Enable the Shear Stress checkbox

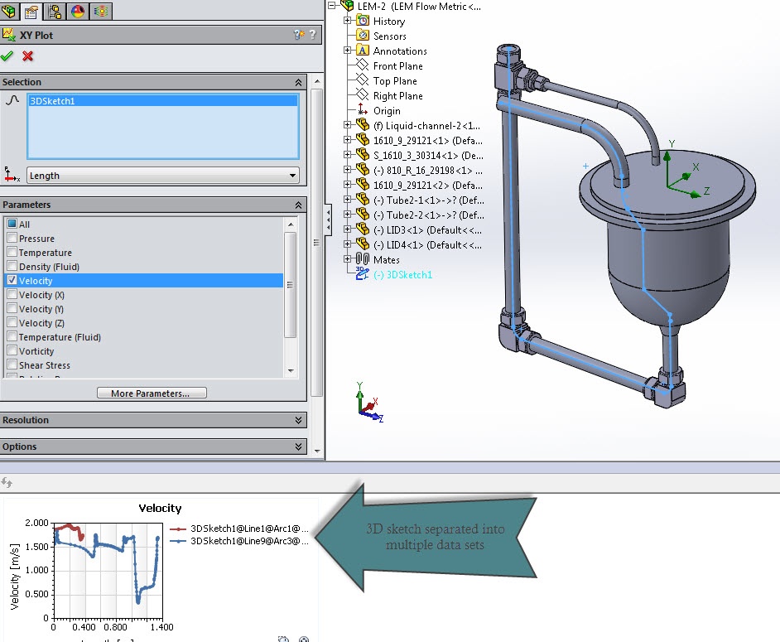pos(12,364)
